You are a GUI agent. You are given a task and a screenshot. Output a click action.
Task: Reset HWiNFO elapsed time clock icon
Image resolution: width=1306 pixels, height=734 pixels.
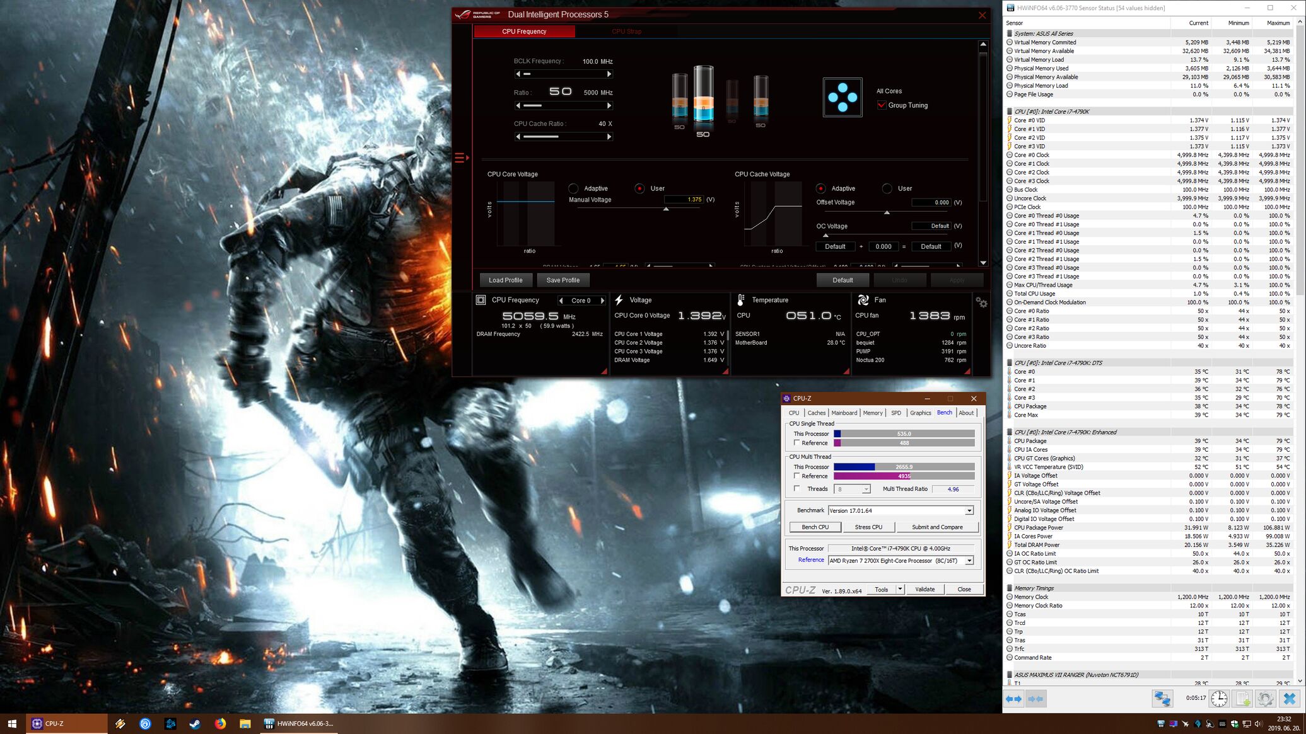point(1219,699)
